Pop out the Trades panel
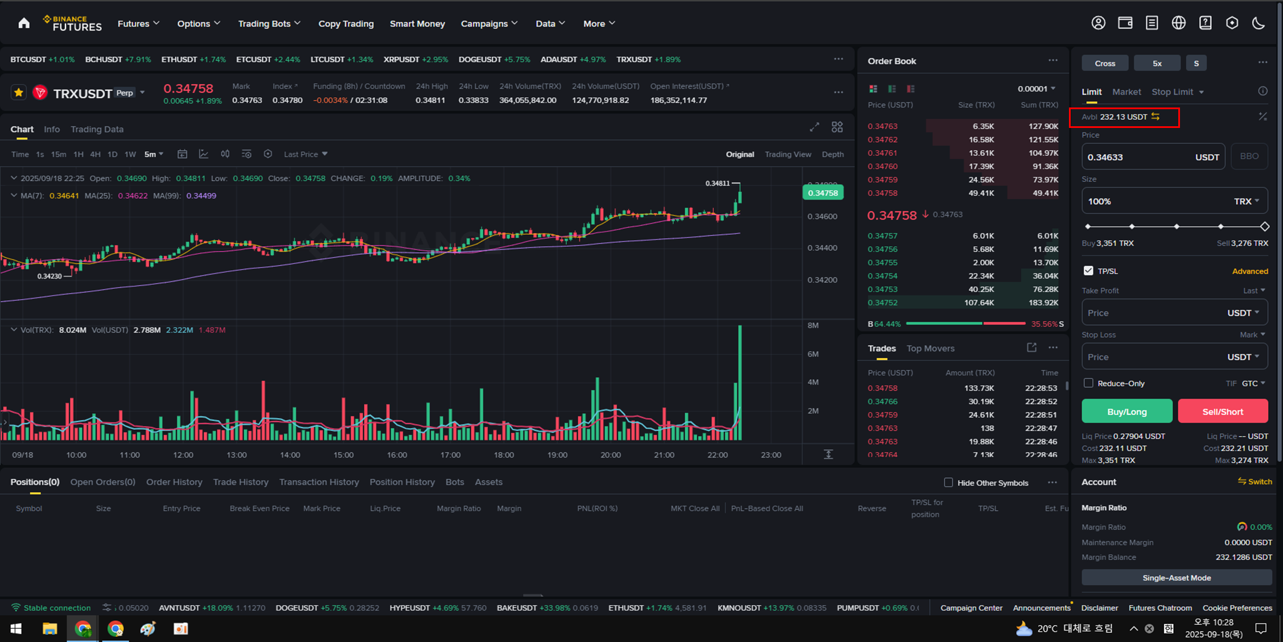 (x=1031, y=347)
